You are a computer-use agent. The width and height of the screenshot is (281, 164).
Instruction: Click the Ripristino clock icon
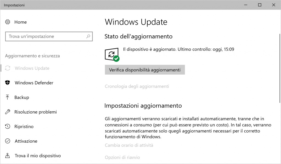(x=8, y=126)
